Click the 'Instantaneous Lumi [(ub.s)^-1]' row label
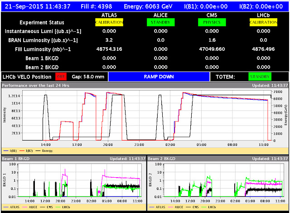 (43, 31)
